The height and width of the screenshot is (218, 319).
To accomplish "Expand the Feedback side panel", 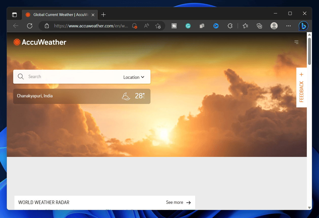I will point(301,87).
